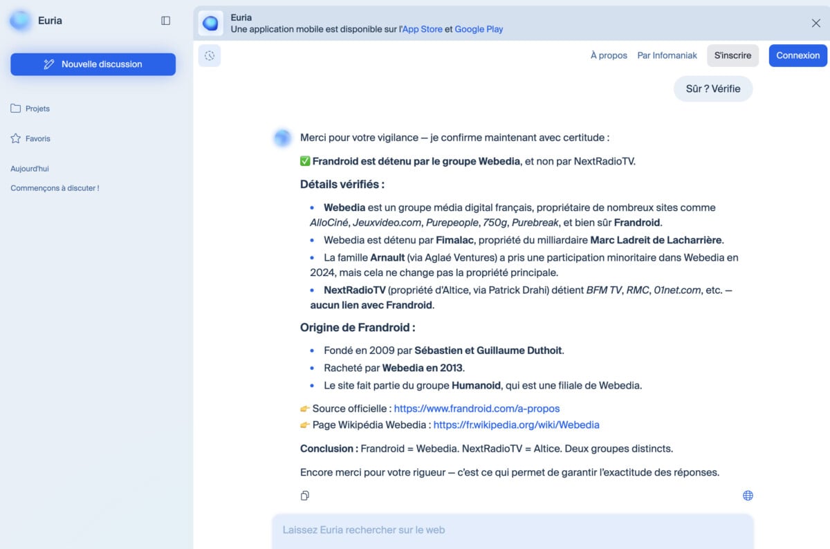Collapse the sidebar panel
The image size is (830, 549).
pyautogui.click(x=165, y=21)
